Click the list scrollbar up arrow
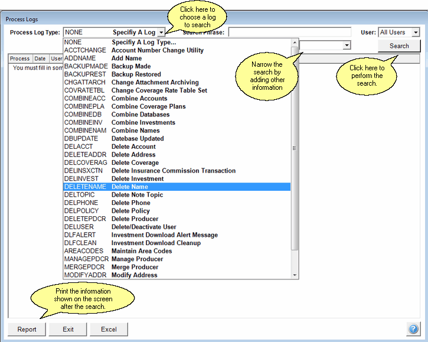The width and height of the screenshot is (428, 342). click(295, 43)
